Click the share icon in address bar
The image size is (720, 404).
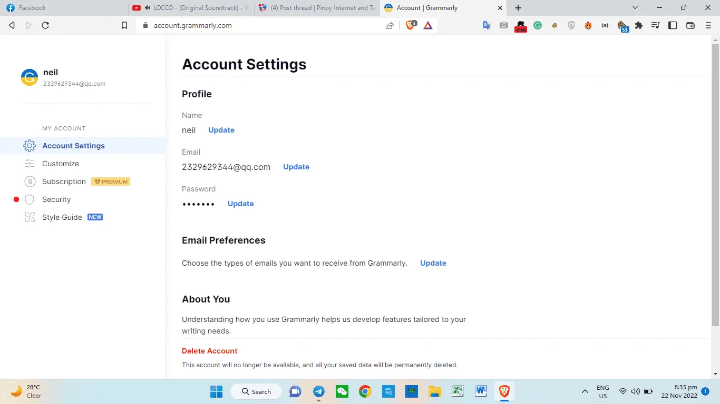coord(390,25)
